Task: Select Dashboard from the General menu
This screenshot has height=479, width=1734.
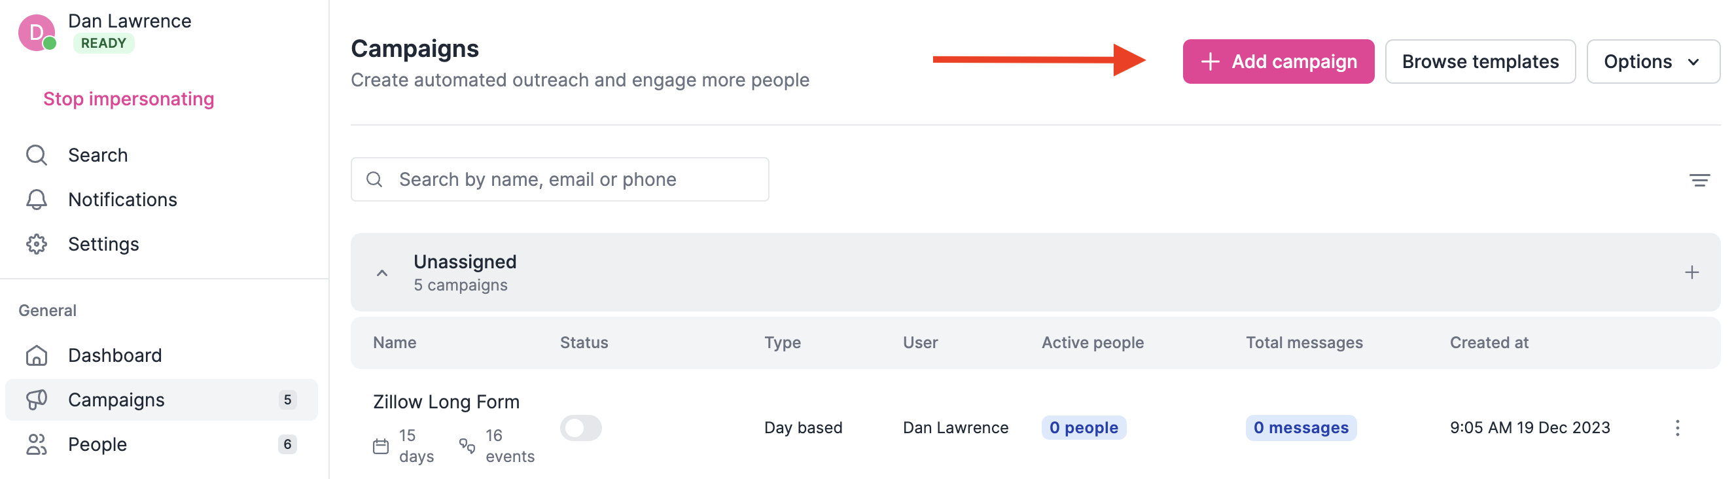Action: click(x=115, y=355)
